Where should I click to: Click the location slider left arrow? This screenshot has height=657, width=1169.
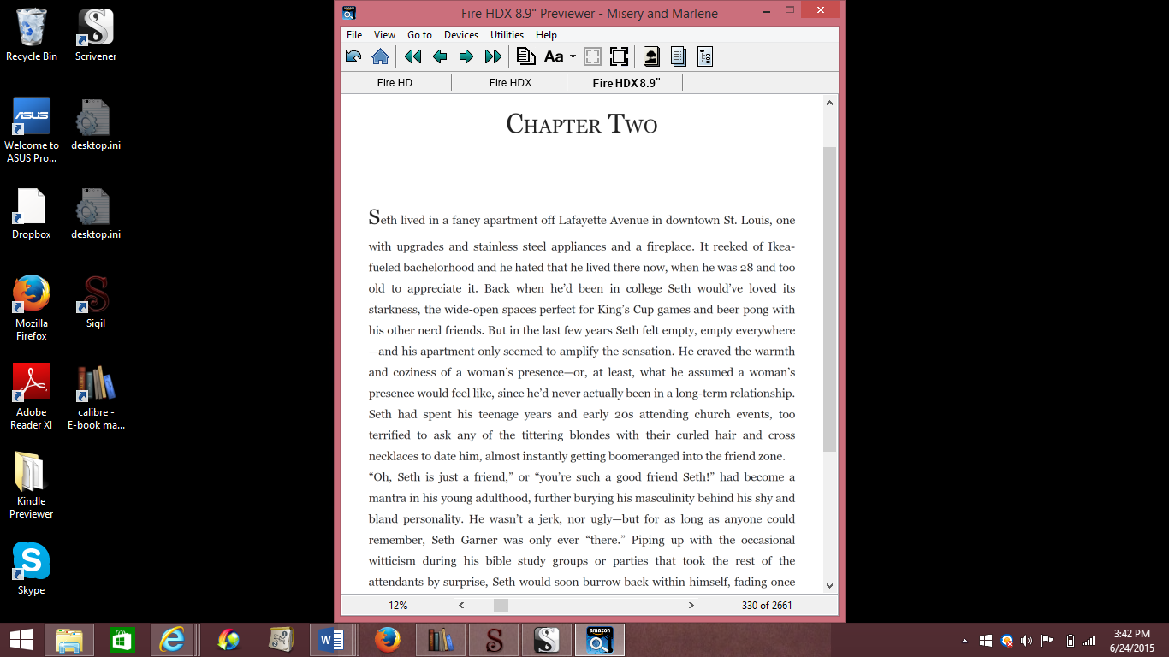pyautogui.click(x=461, y=605)
